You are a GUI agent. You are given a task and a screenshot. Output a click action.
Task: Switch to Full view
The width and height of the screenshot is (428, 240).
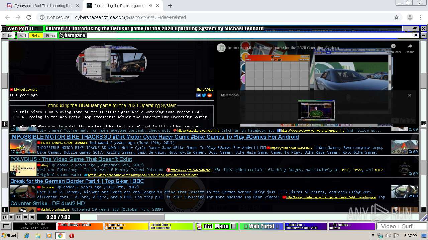[x=23, y=36]
